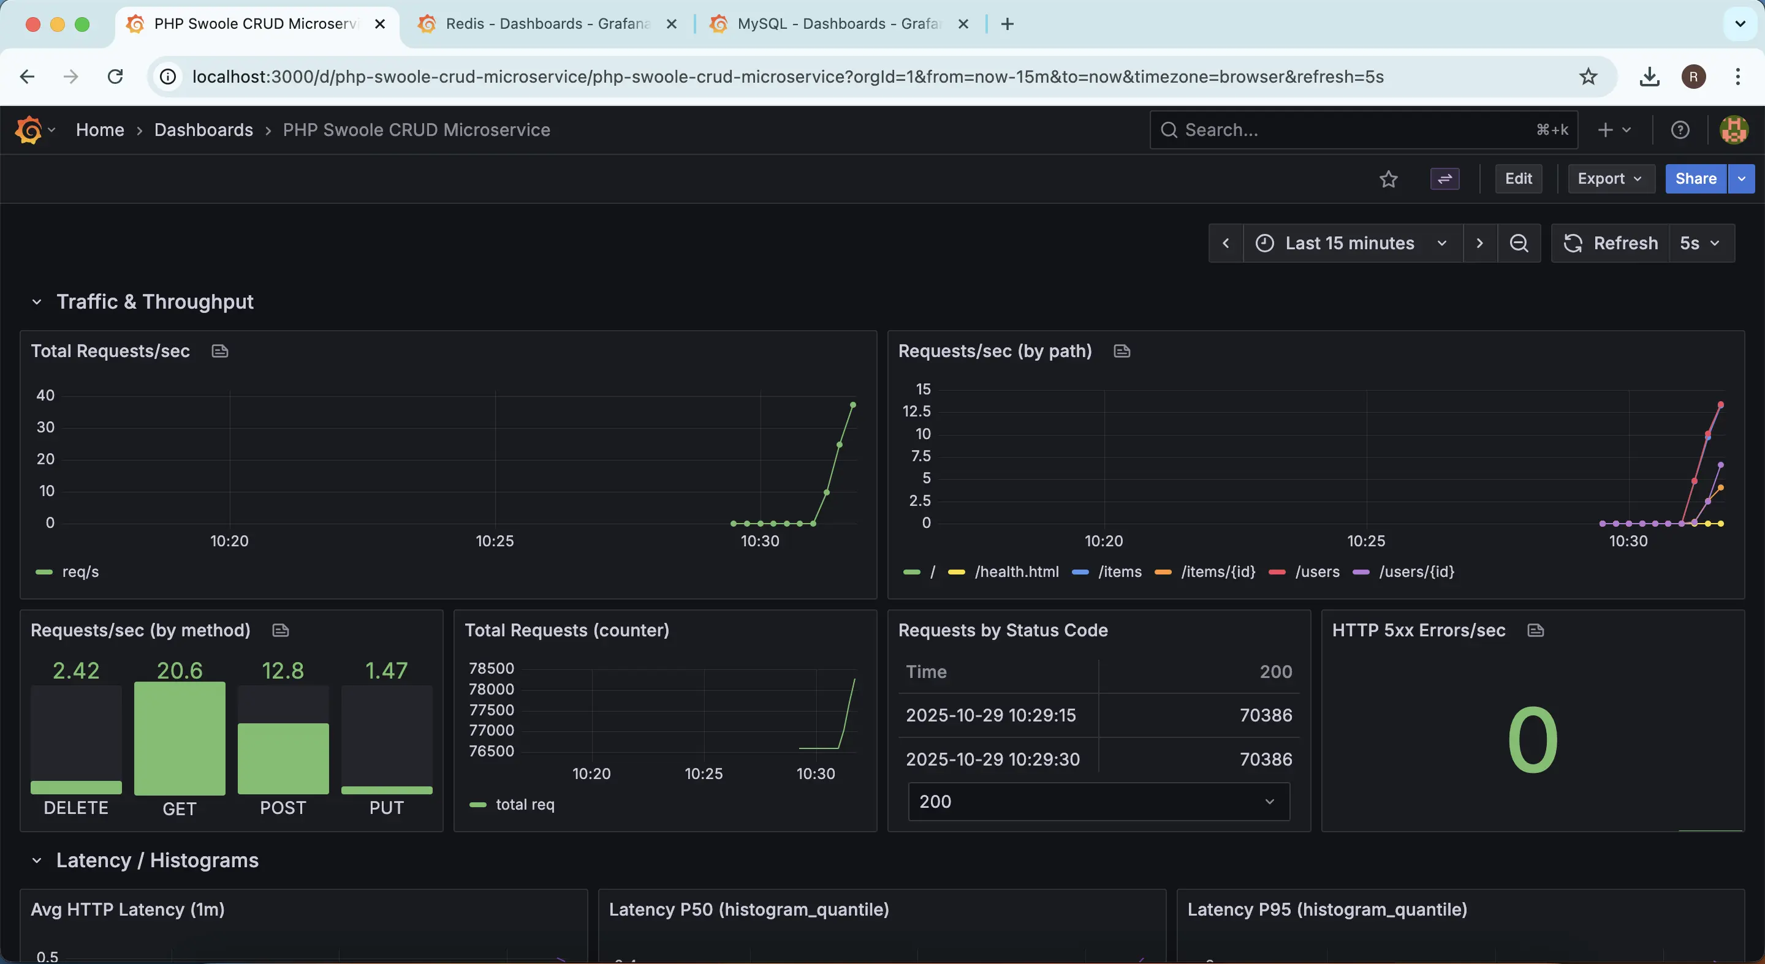Toggle the req/s legend on Total Requests/sec
1765x964 pixels.
[80, 573]
